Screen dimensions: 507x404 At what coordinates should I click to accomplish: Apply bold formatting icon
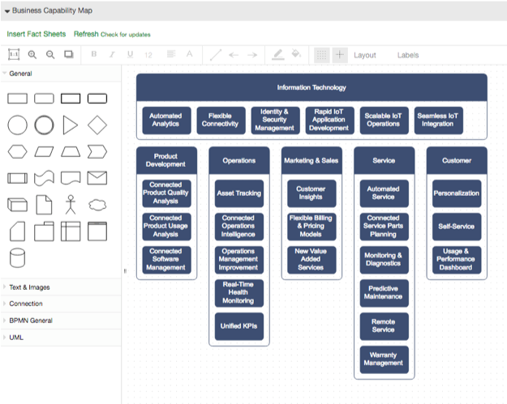point(94,54)
